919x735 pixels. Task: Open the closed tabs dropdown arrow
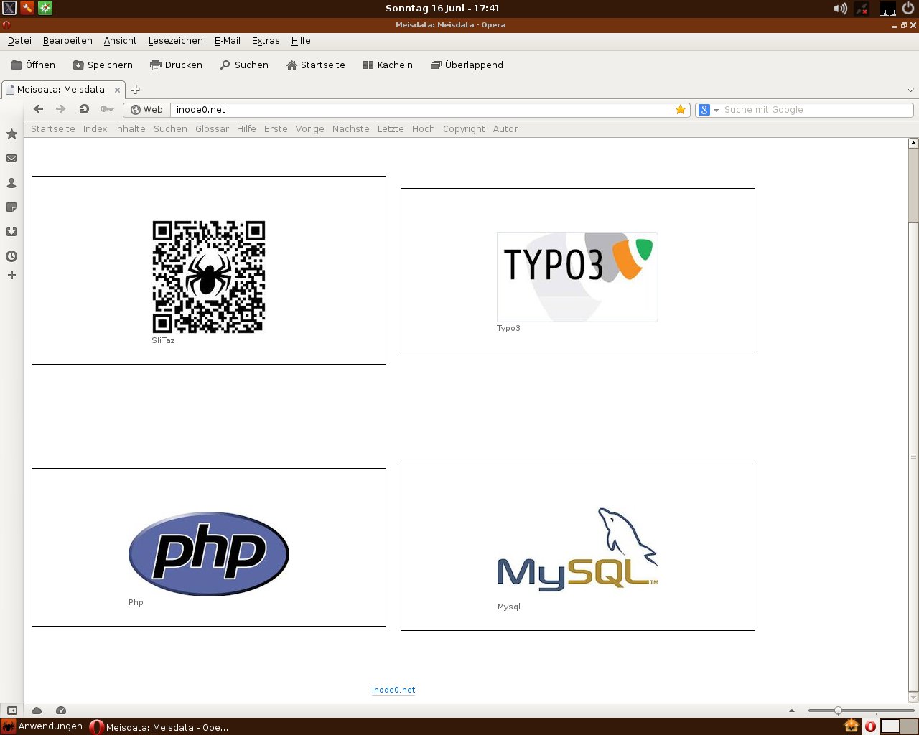click(x=910, y=90)
